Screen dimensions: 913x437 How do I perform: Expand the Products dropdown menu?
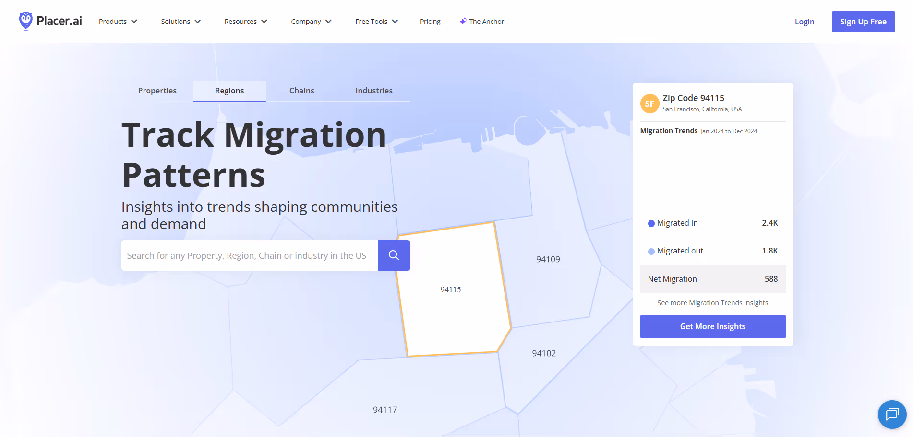click(x=118, y=22)
